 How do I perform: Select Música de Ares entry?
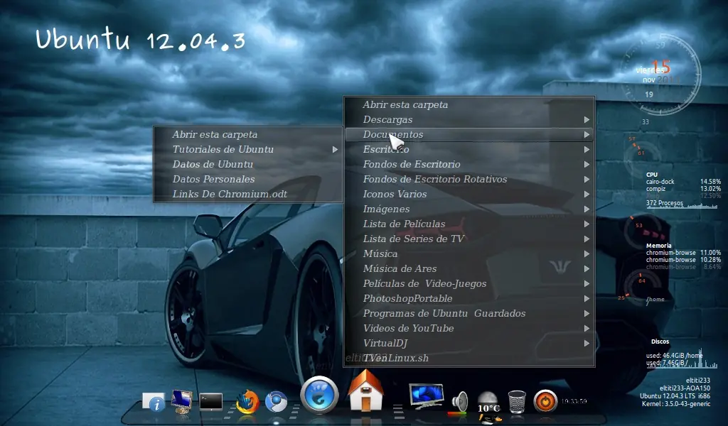pyautogui.click(x=469, y=268)
